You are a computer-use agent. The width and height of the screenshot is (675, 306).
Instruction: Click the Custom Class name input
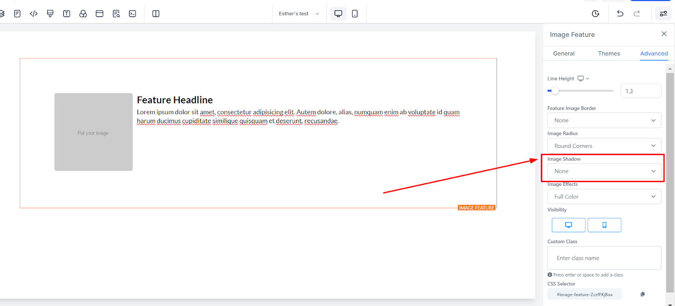pos(604,258)
